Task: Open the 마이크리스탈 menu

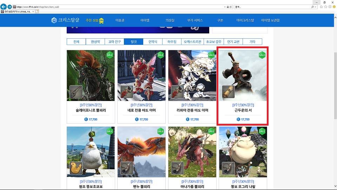Action: [245, 20]
